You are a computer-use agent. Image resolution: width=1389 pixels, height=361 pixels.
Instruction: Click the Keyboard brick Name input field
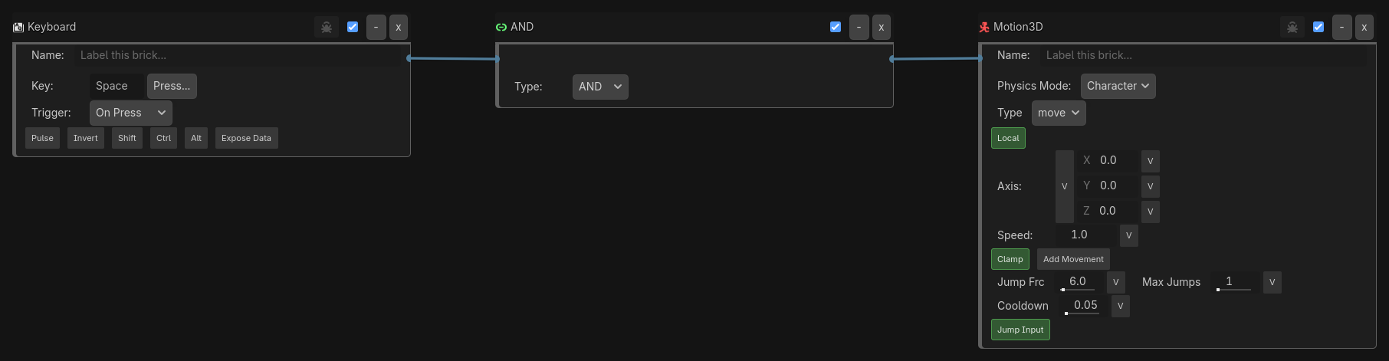point(238,55)
